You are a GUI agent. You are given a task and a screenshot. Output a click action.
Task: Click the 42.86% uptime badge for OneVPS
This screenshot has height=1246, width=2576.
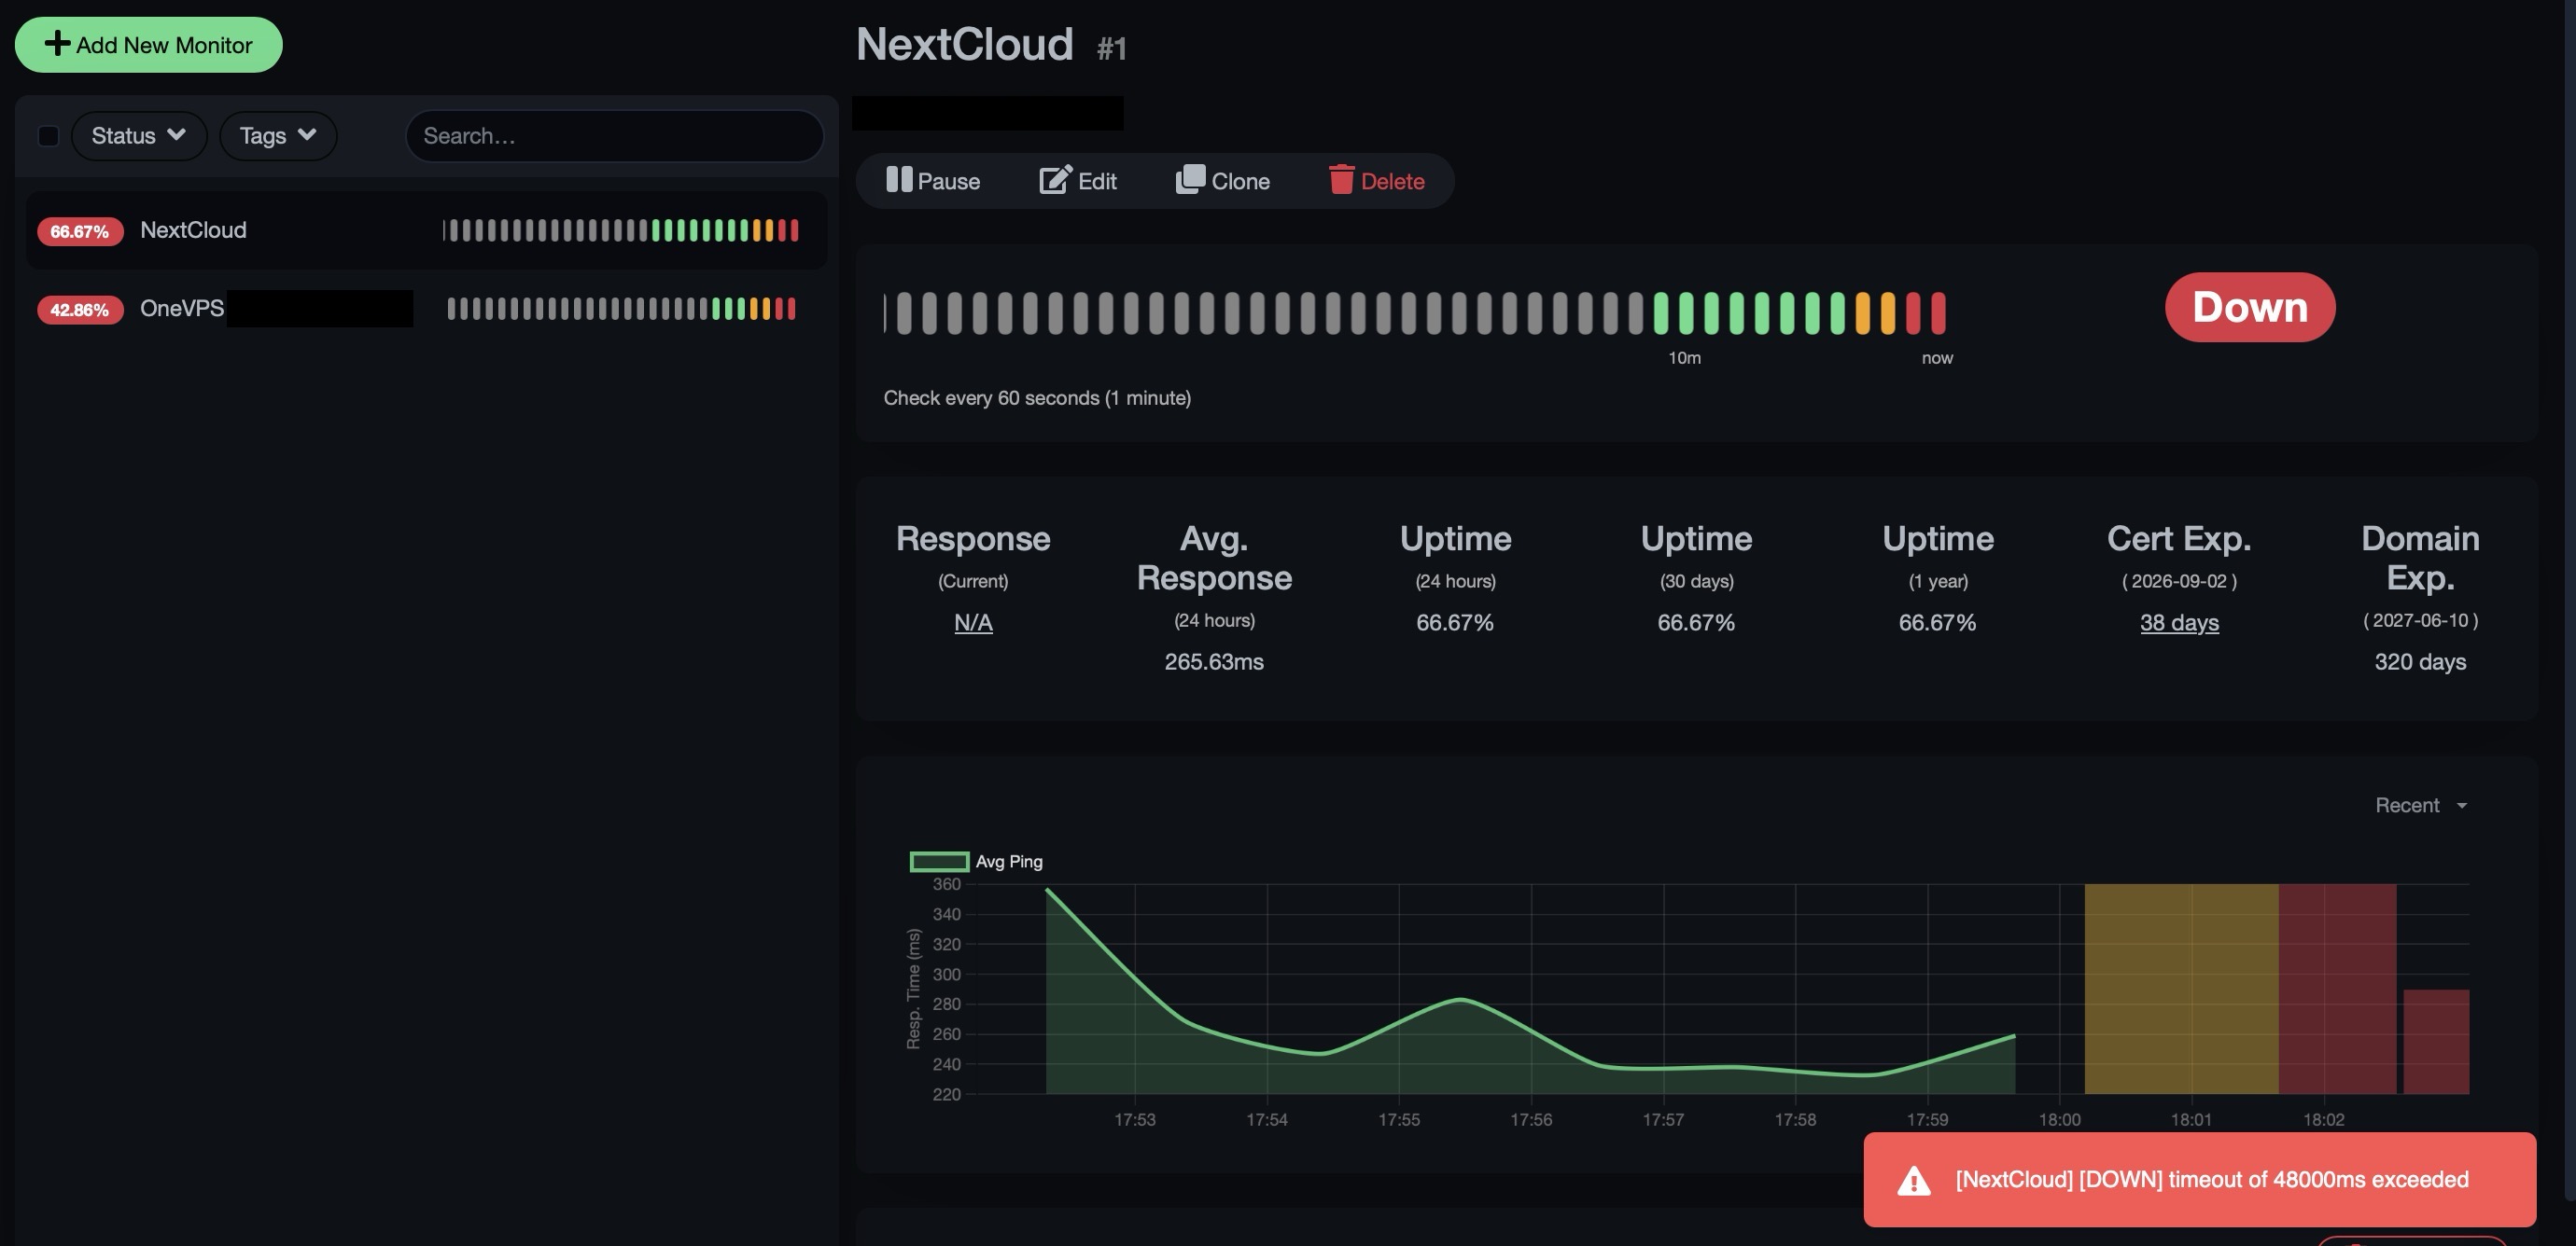(80, 310)
